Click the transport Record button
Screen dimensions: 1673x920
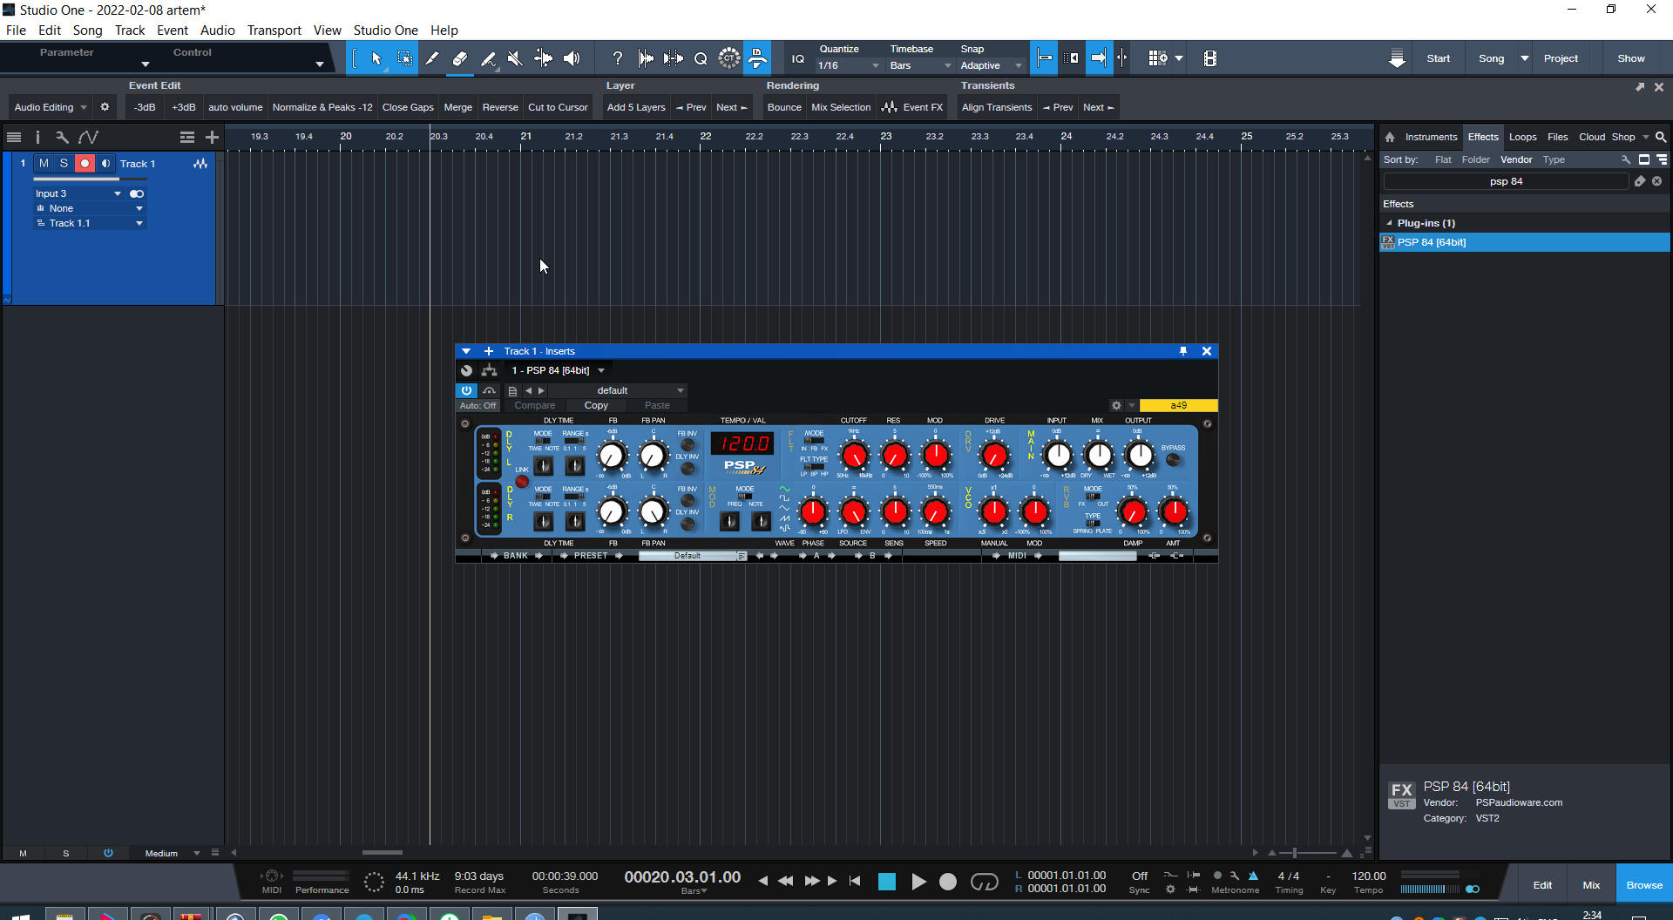948,882
